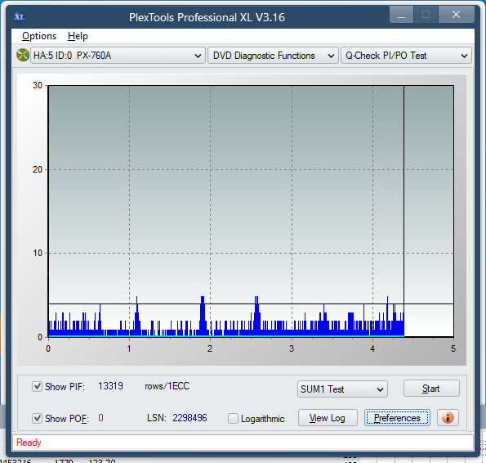Minimize the PlexTools window
The height and width of the screenshot is (463, 486).
pyautogui.click(x=401, y=15)
